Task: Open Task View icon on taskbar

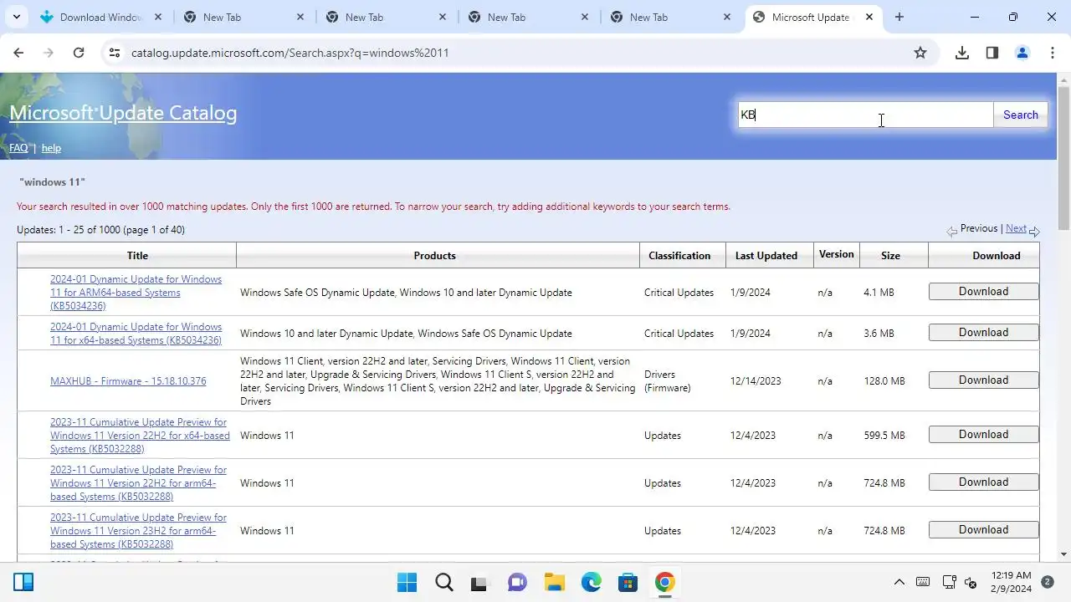Action: (x=479, y=582)
